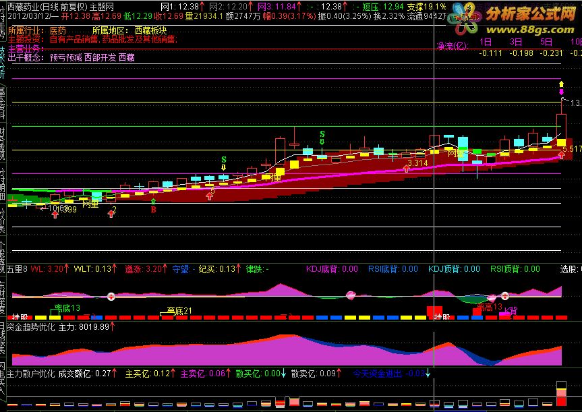582x412 pixels.
Task: Click the 换2.32% turnover rate
Action: (x=389, y=16)
